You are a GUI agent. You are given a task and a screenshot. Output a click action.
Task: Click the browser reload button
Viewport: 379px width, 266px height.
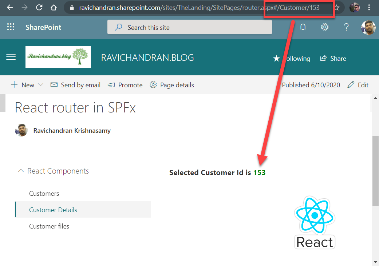39,7
